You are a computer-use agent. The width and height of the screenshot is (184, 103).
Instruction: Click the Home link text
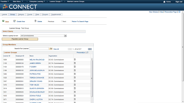click(168, 2)
